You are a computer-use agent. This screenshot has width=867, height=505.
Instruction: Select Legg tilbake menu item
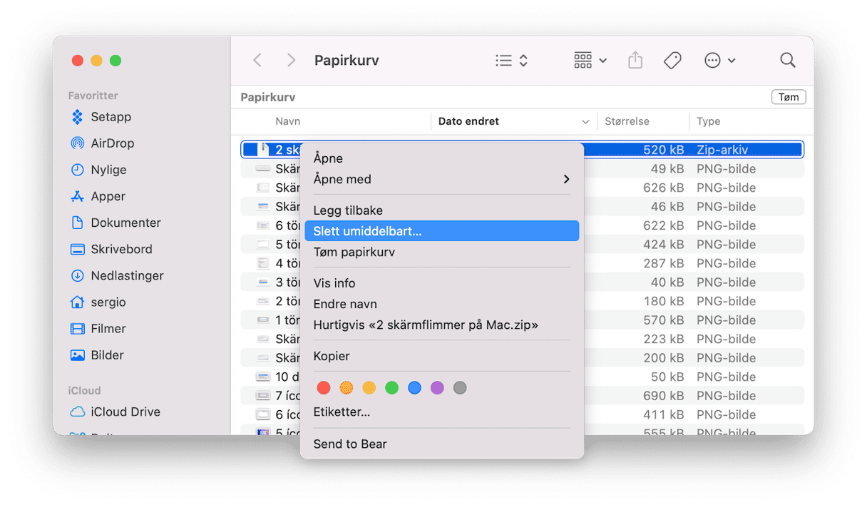[x=348, y=210]
